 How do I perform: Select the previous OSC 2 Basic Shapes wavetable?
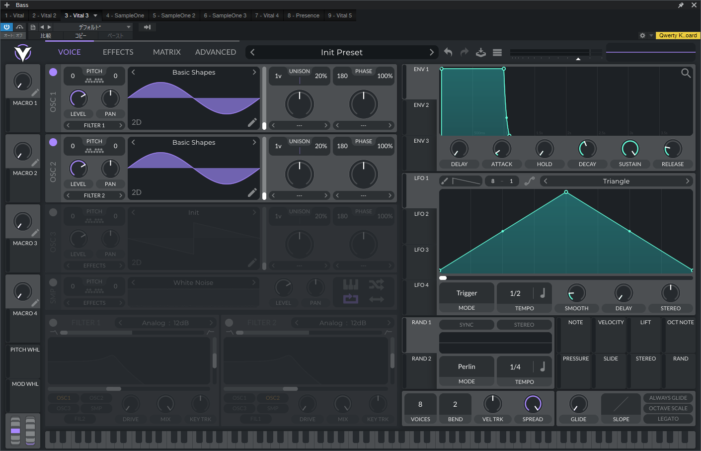133,142
